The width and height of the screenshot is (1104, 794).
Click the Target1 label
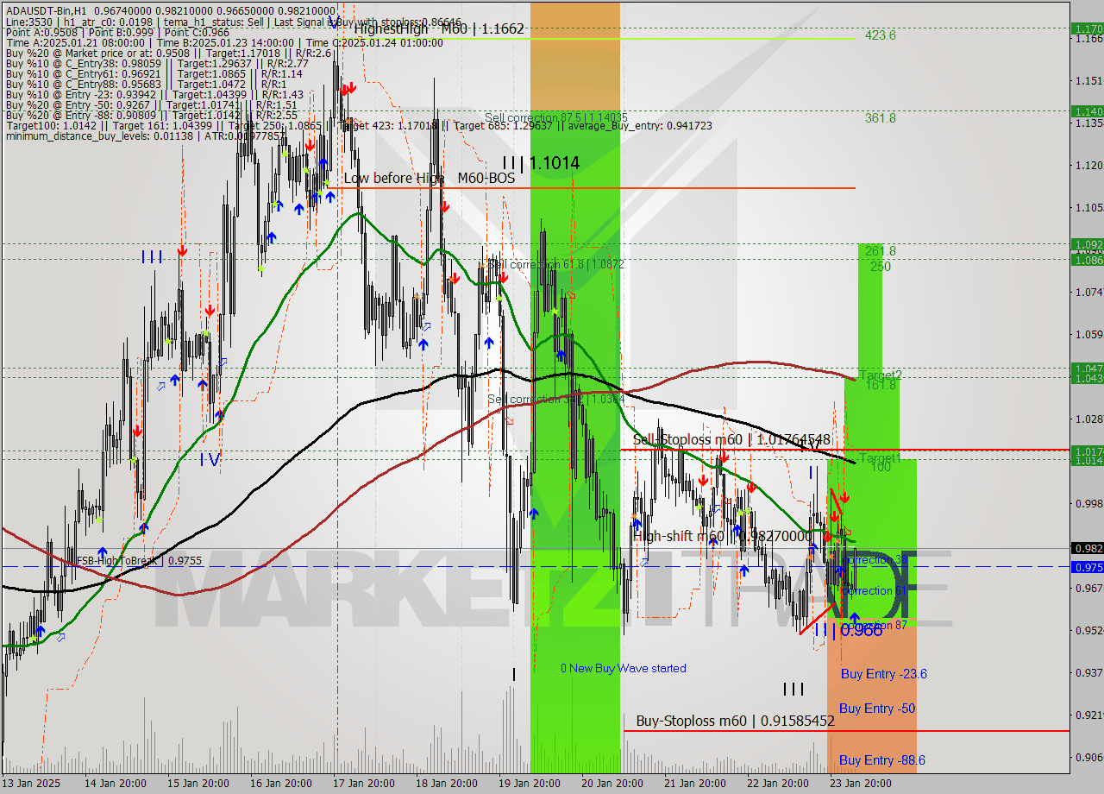tap(881, 457)
